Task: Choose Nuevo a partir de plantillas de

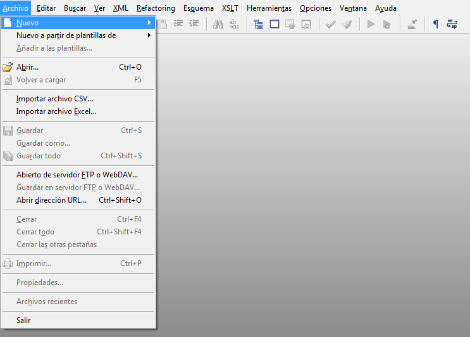Action: (78, 35)
